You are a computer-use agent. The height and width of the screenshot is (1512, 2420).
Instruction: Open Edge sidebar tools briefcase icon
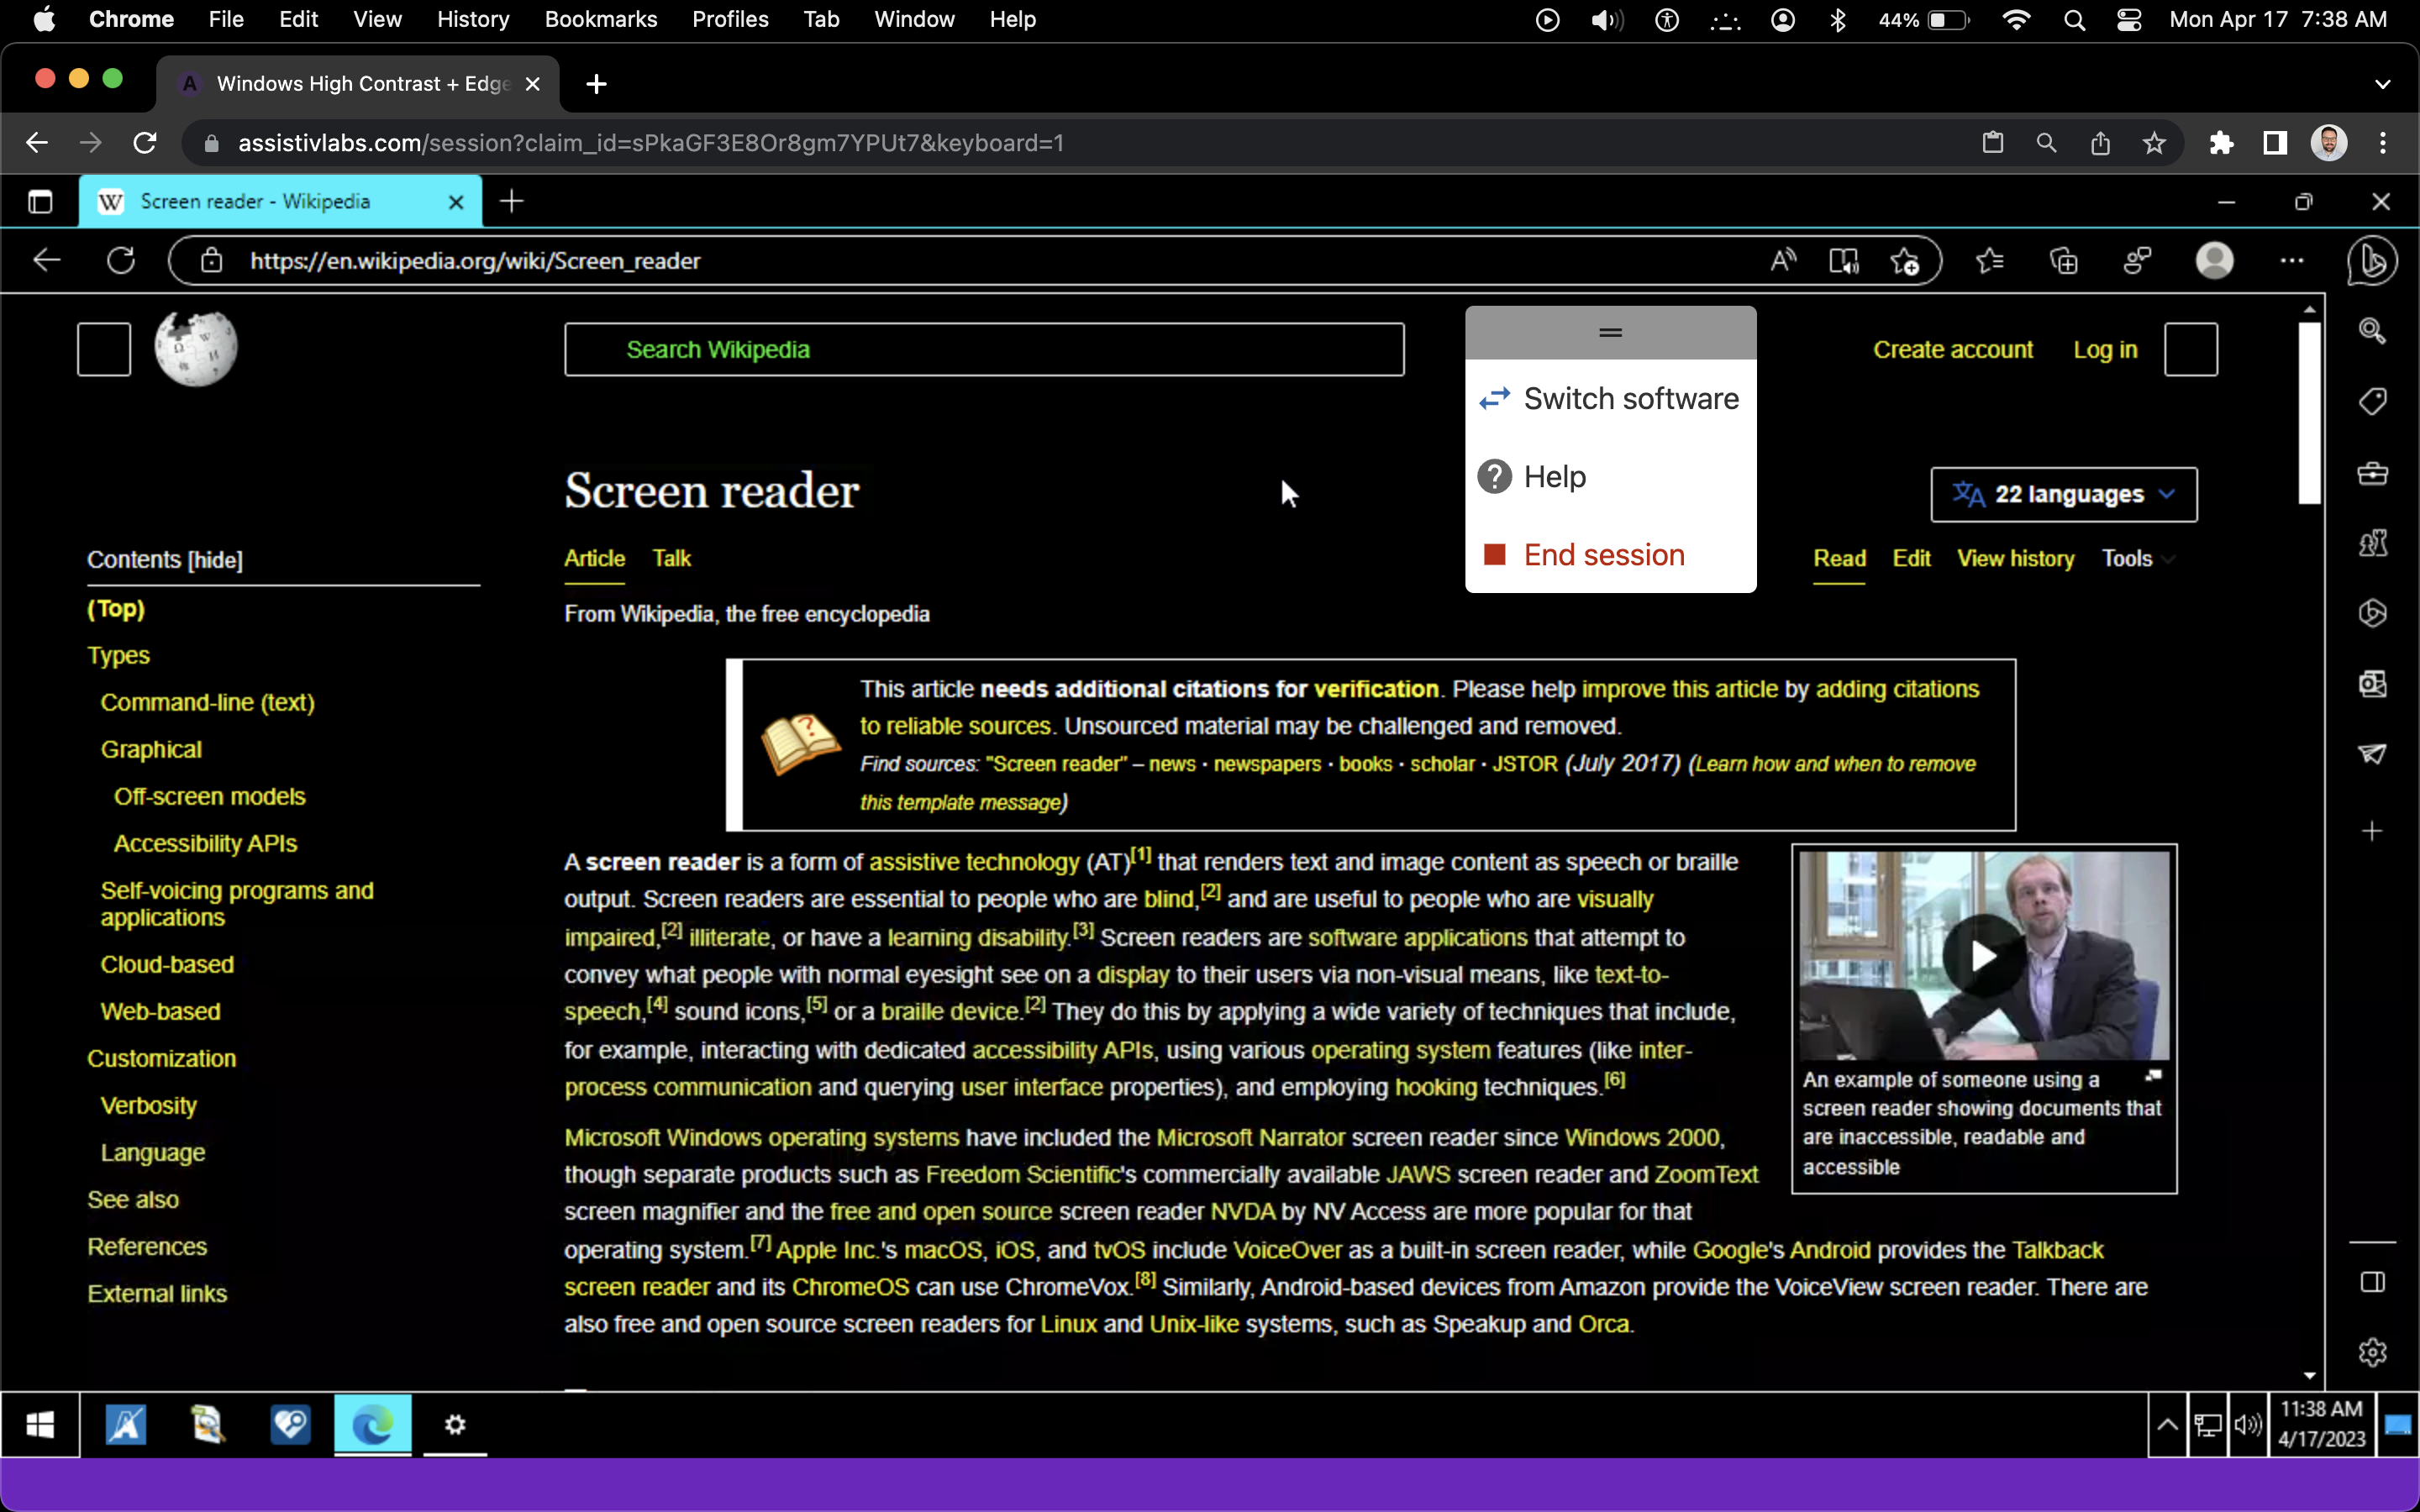[x=2373, y=472]
